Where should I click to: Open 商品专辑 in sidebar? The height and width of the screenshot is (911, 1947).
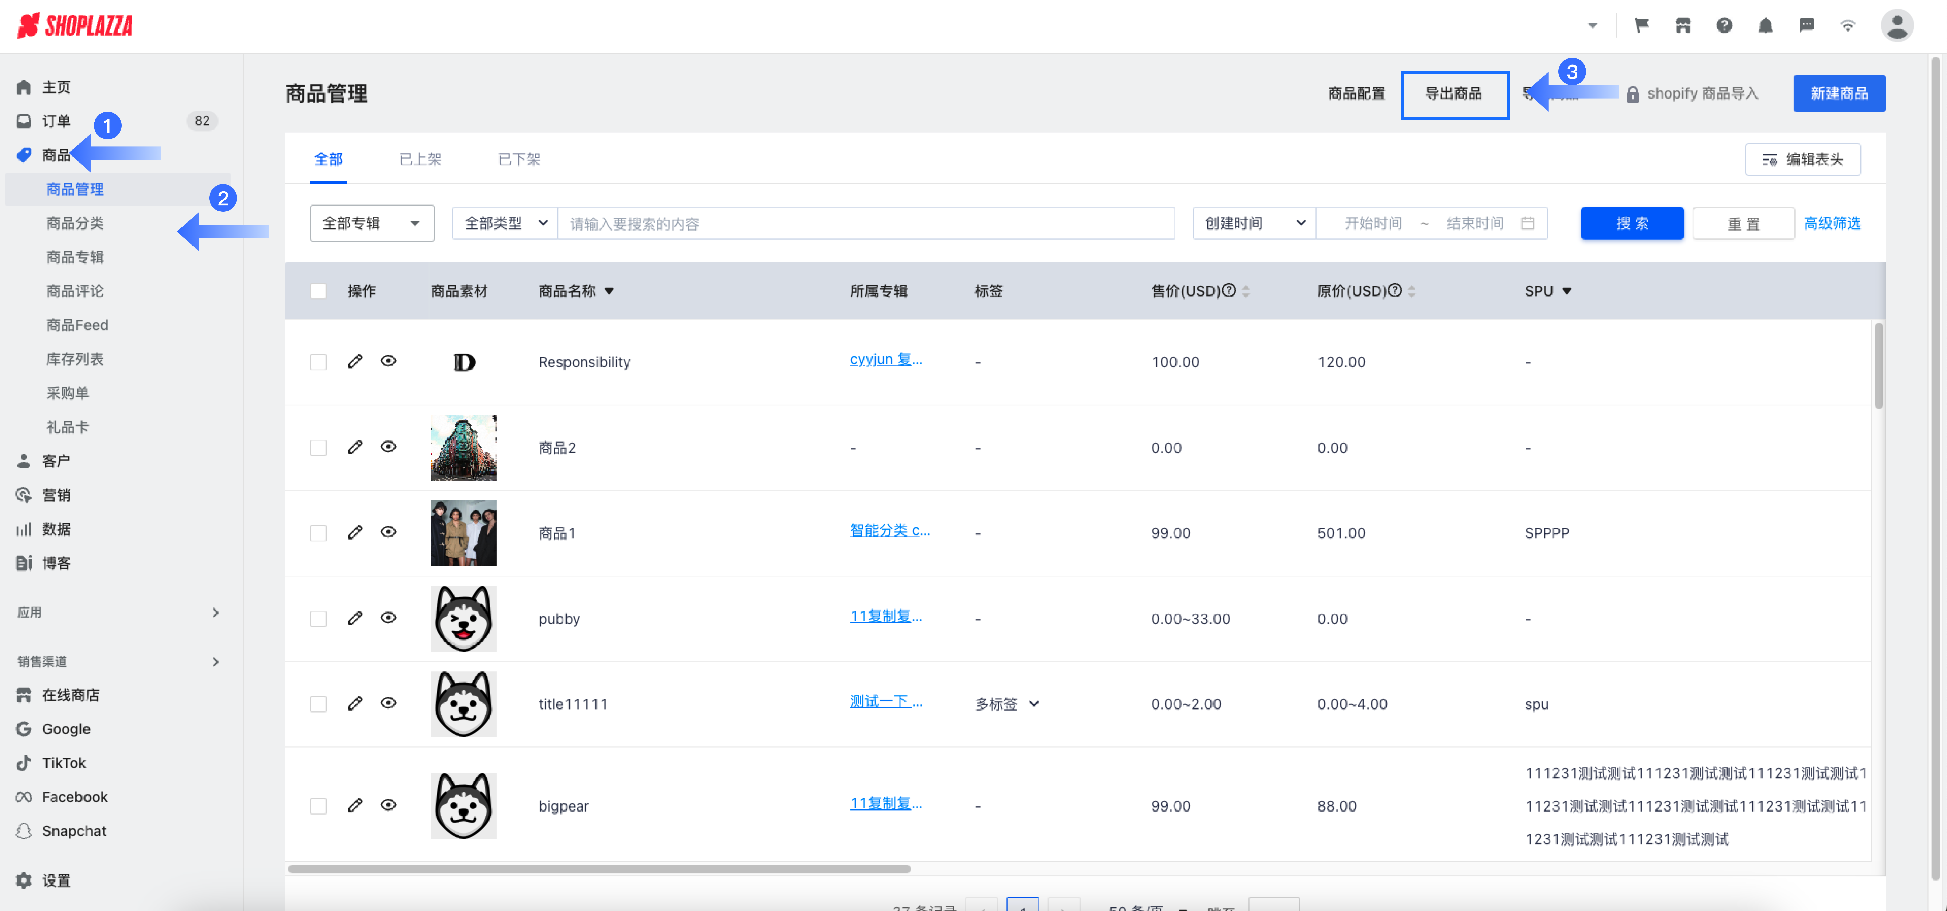click(75, 257)
